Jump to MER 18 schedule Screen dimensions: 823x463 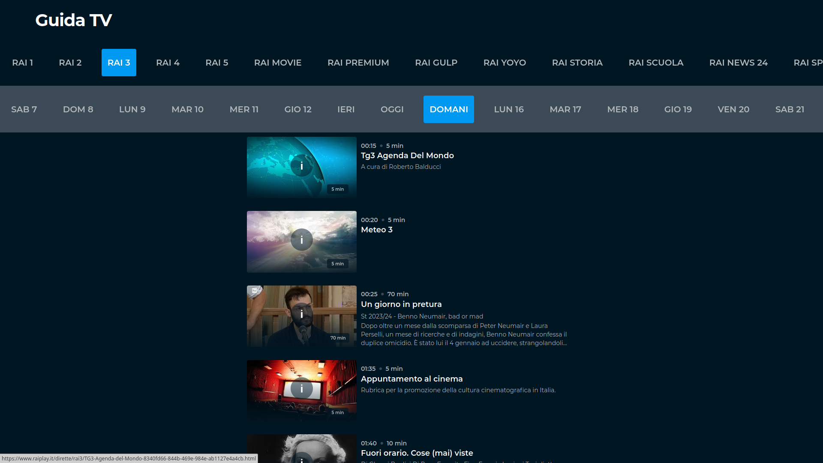coord(623,109)
